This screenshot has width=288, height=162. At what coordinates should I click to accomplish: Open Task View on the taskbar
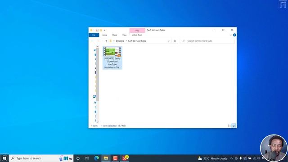pos(87,158)
